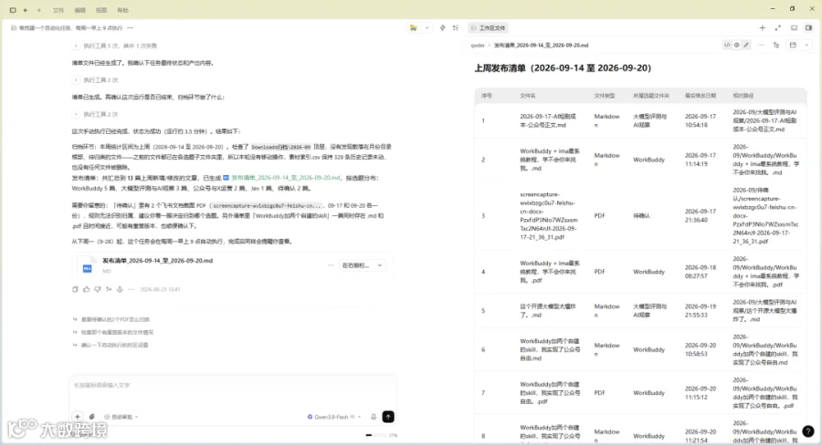Click the file name cell in row 5
This screenshot has width=822, height=445.
(x=547, y=311)
